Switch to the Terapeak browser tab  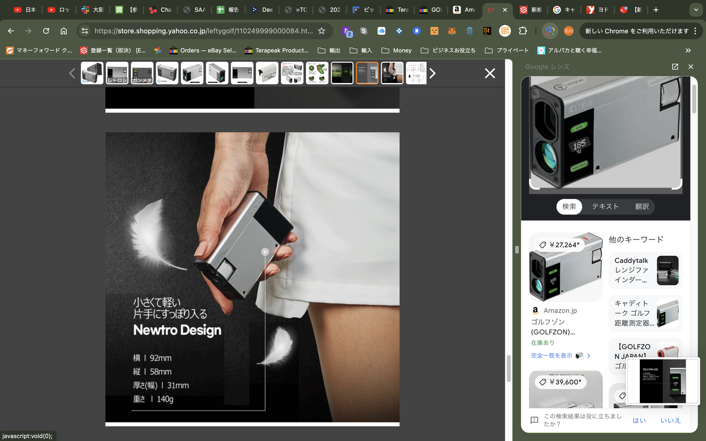(x=397, y=10)
